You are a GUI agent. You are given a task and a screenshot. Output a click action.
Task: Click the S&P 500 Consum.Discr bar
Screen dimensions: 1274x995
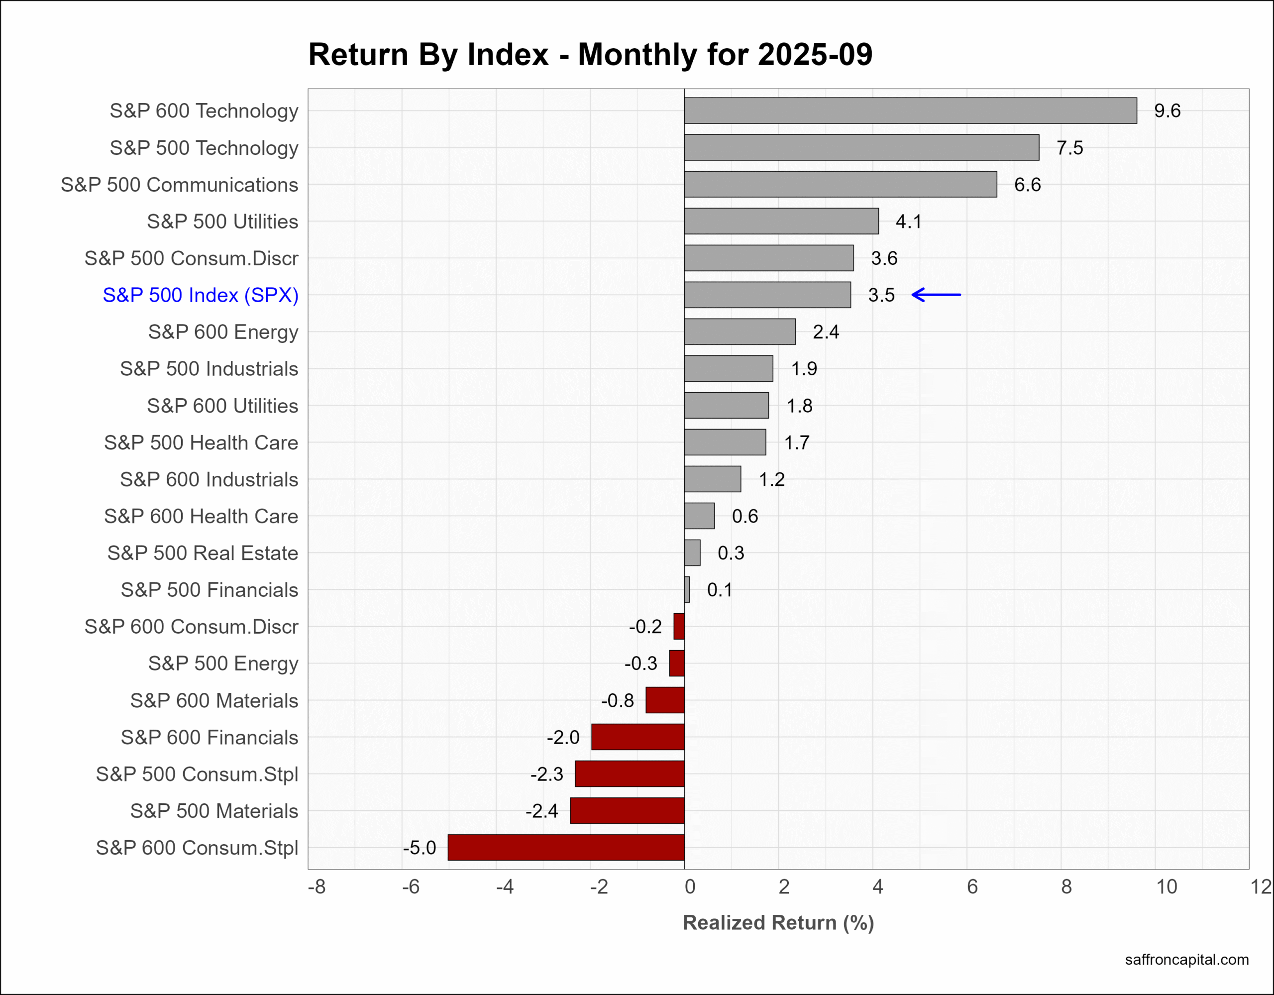point(768,258)
